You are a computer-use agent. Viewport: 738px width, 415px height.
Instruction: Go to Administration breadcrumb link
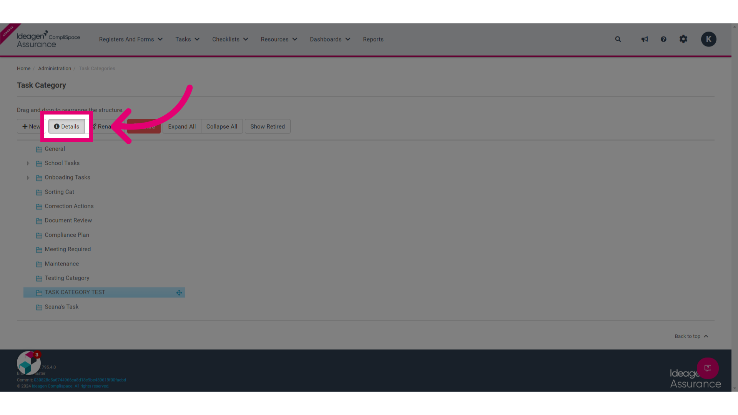point(55,68)
